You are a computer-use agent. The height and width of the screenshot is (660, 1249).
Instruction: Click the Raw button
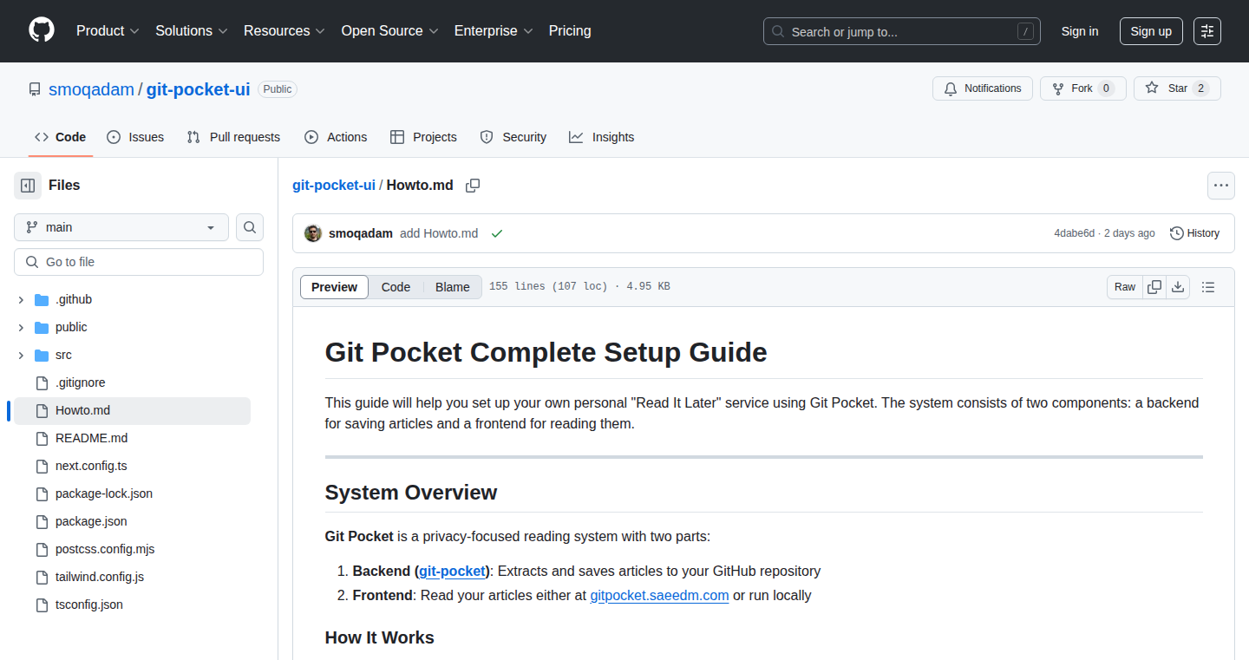(x=1125, y=287)
